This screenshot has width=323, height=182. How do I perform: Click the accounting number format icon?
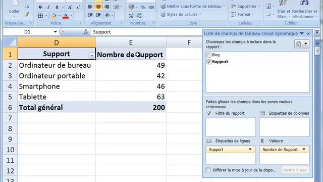[x=131, y=7]
